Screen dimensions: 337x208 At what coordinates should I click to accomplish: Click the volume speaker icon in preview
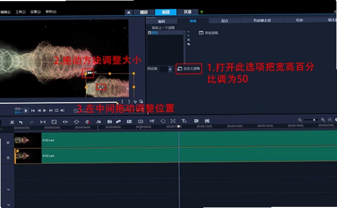[62, 111]
